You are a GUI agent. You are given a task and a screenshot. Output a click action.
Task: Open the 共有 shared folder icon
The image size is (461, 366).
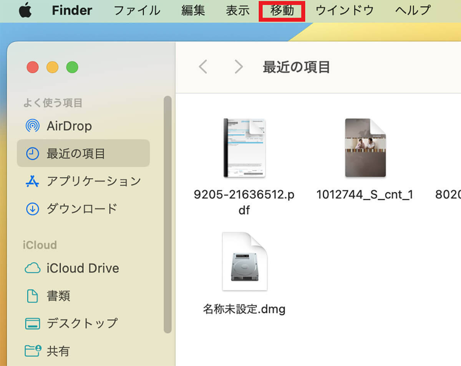[32, 351]
